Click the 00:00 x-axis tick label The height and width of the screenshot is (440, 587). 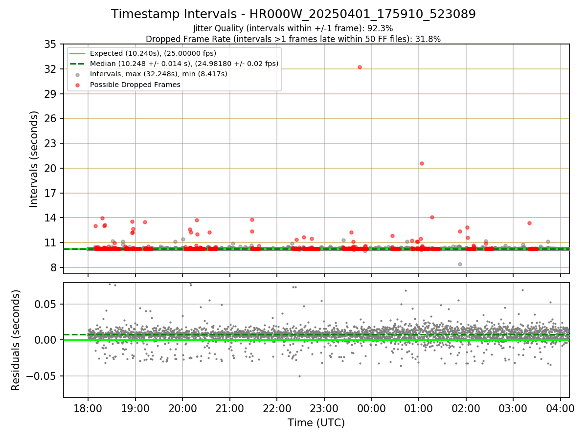[x=371, y=408]
